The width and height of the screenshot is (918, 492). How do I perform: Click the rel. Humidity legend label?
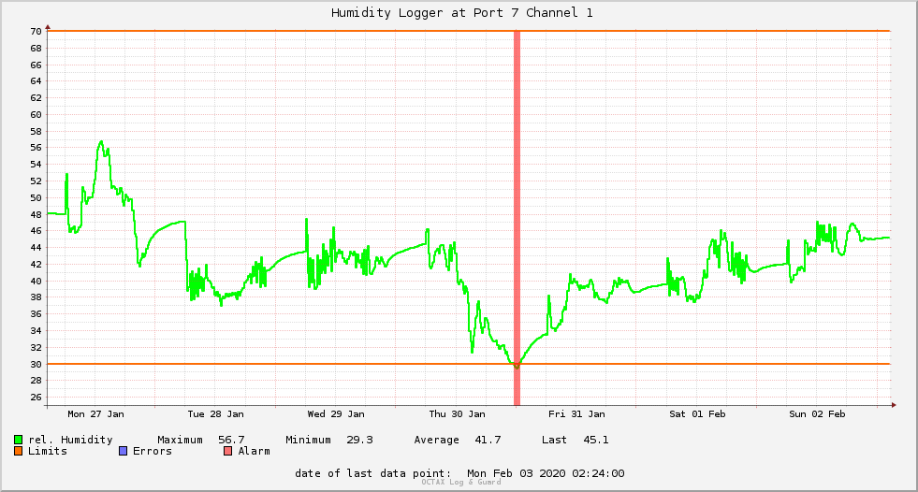coord(70,440)
